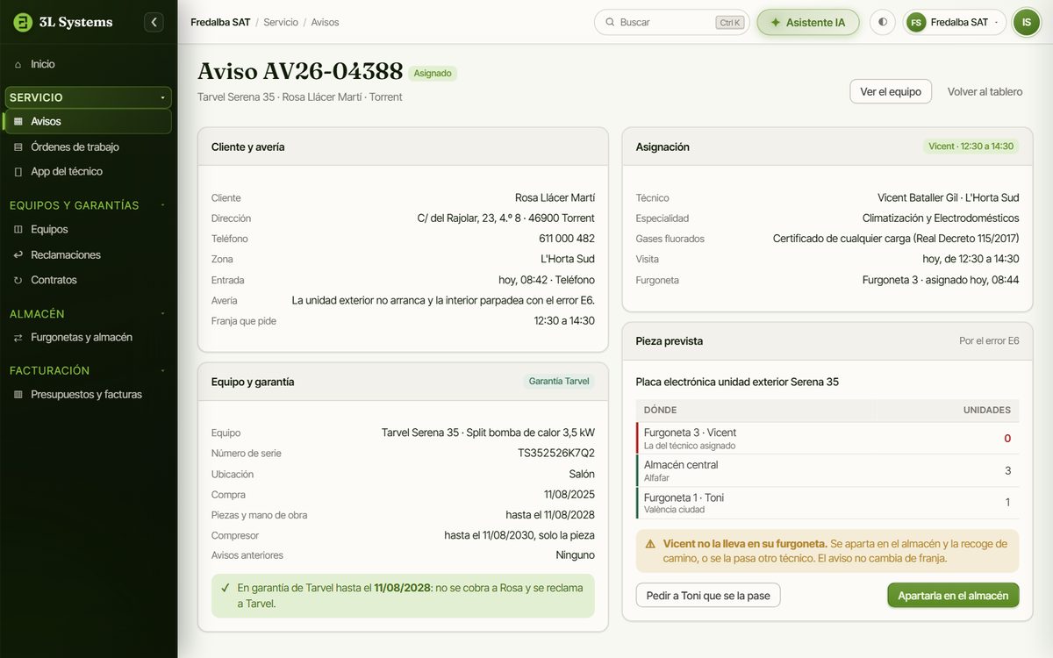This screenshot has height=658, width=1053.
Task: Click the Vicent · 12:30 a 14:30 badge
Action: pos(971,147)
